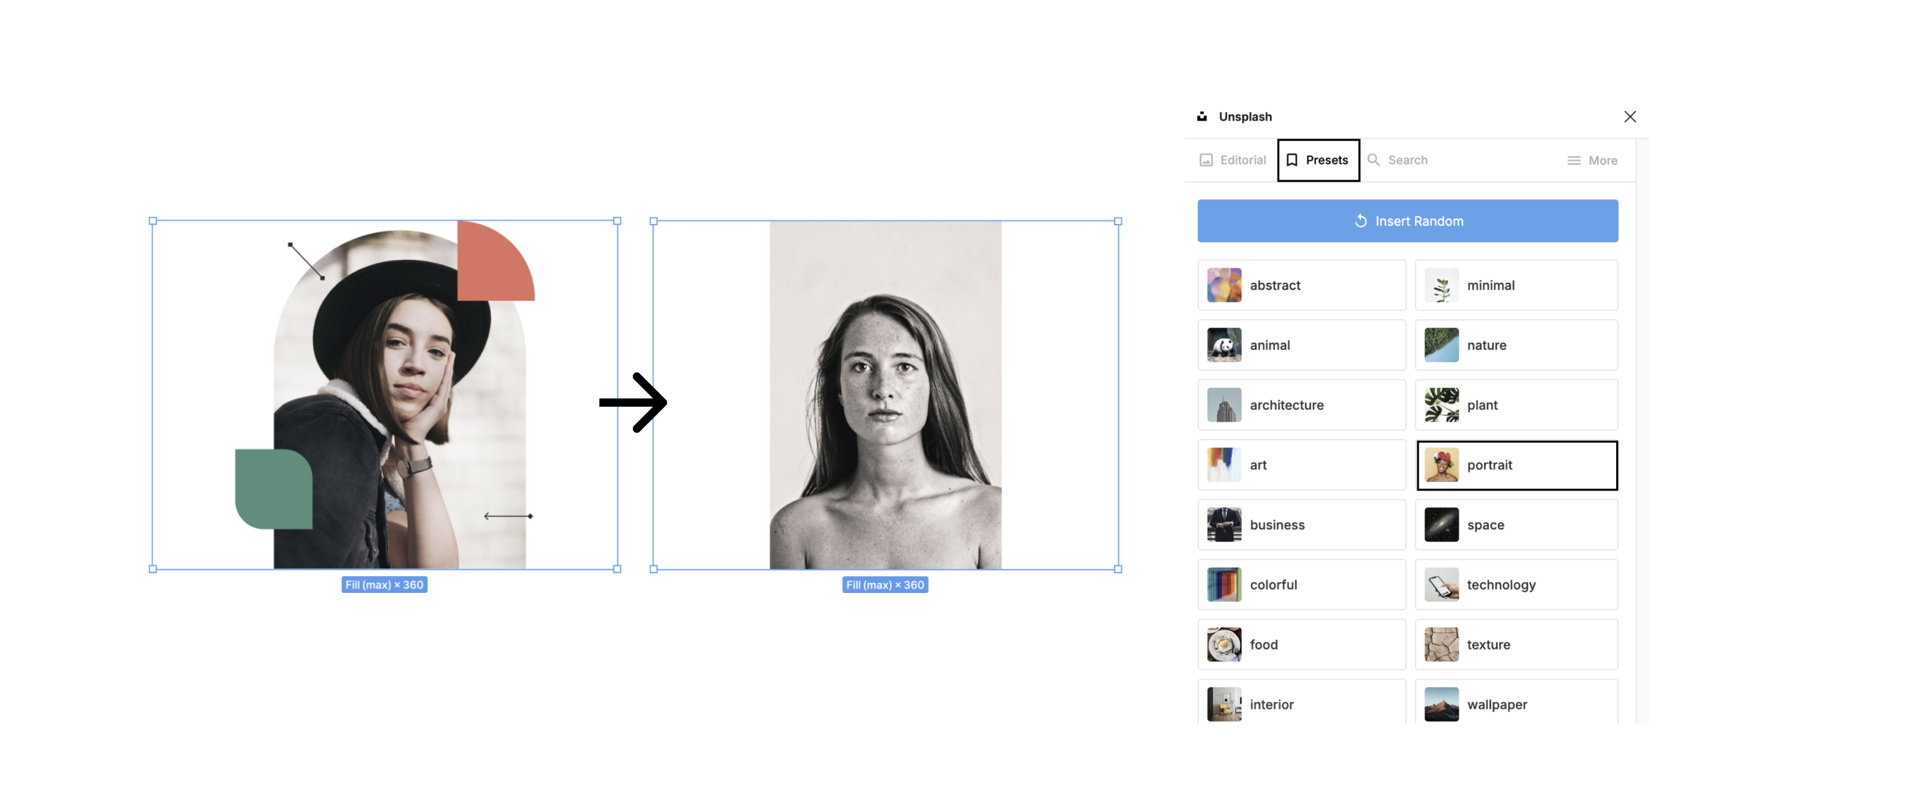Switch to the Editorial tab
Image resolution: width=1926 pixels, height=785 pixels.
[x=1232, y=160]
